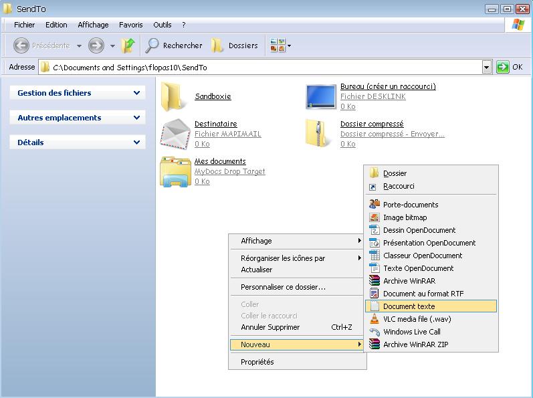The width and height of the screenshot is (533, 398).
Task: Expand the Gestion des fichiers panel
Action: [x=78, y=93]
